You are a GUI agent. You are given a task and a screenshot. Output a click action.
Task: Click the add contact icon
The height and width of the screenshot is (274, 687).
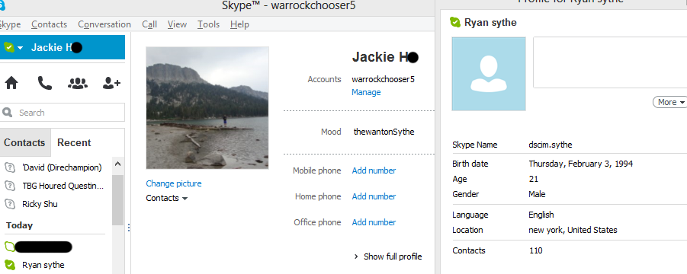pyautogui.click(x=111, y=83)
